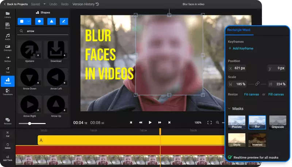Collapse the Masks section
The width and height of the screenshot is (292, 167).
[229, 109]
